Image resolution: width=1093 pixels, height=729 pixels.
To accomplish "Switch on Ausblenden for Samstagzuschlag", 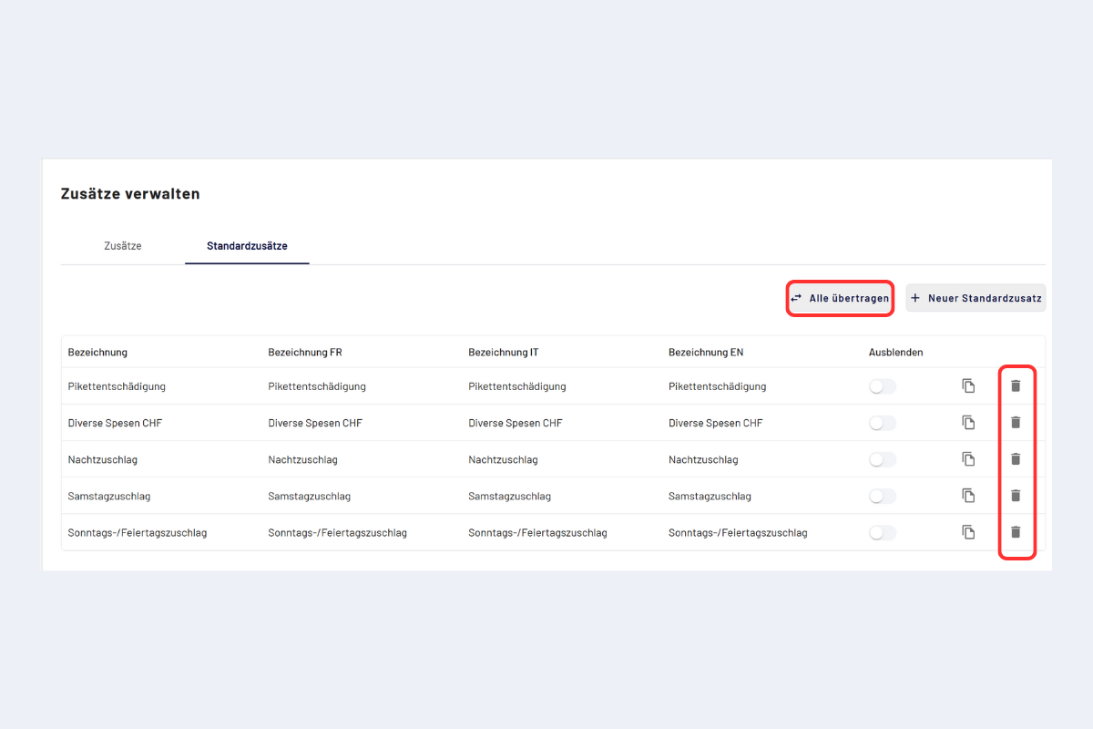I will (x=882, y=496).
